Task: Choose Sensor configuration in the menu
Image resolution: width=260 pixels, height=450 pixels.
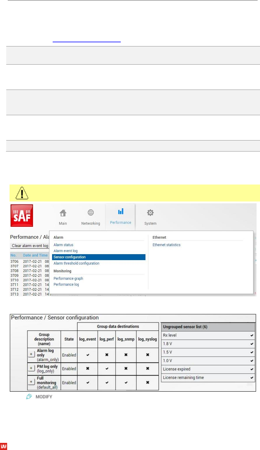Action: [99, 257]
